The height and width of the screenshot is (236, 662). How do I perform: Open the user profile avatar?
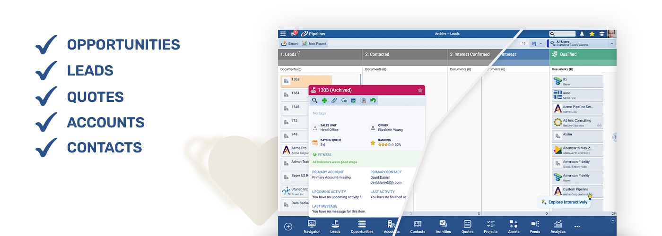(612, 34)
